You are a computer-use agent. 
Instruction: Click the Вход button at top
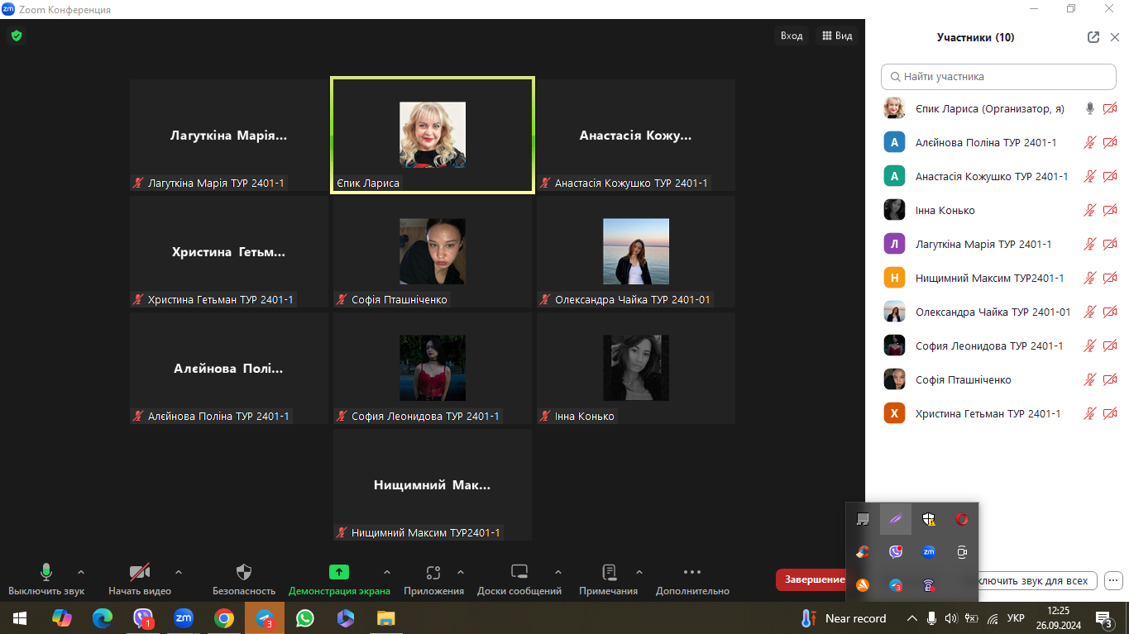pyautogui.click(x=792, y=36)
